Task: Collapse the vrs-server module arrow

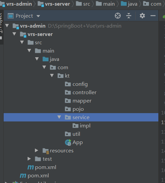Action: (14, 34)
